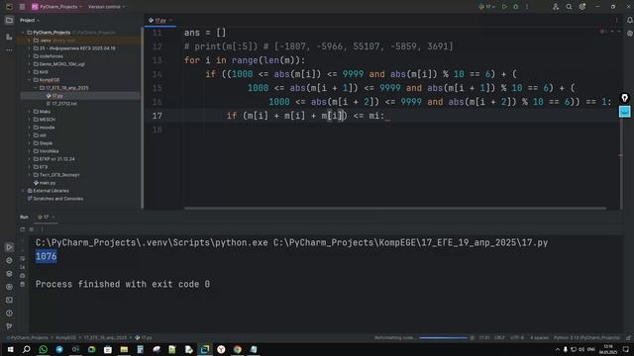Open the Project view mode dropdown
This screenshot has width=634, height=356.
tap(30, 20)
